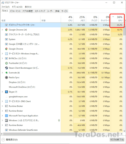Click the green leaf status icon
The image size is (126, 144).
click(59, 120)
